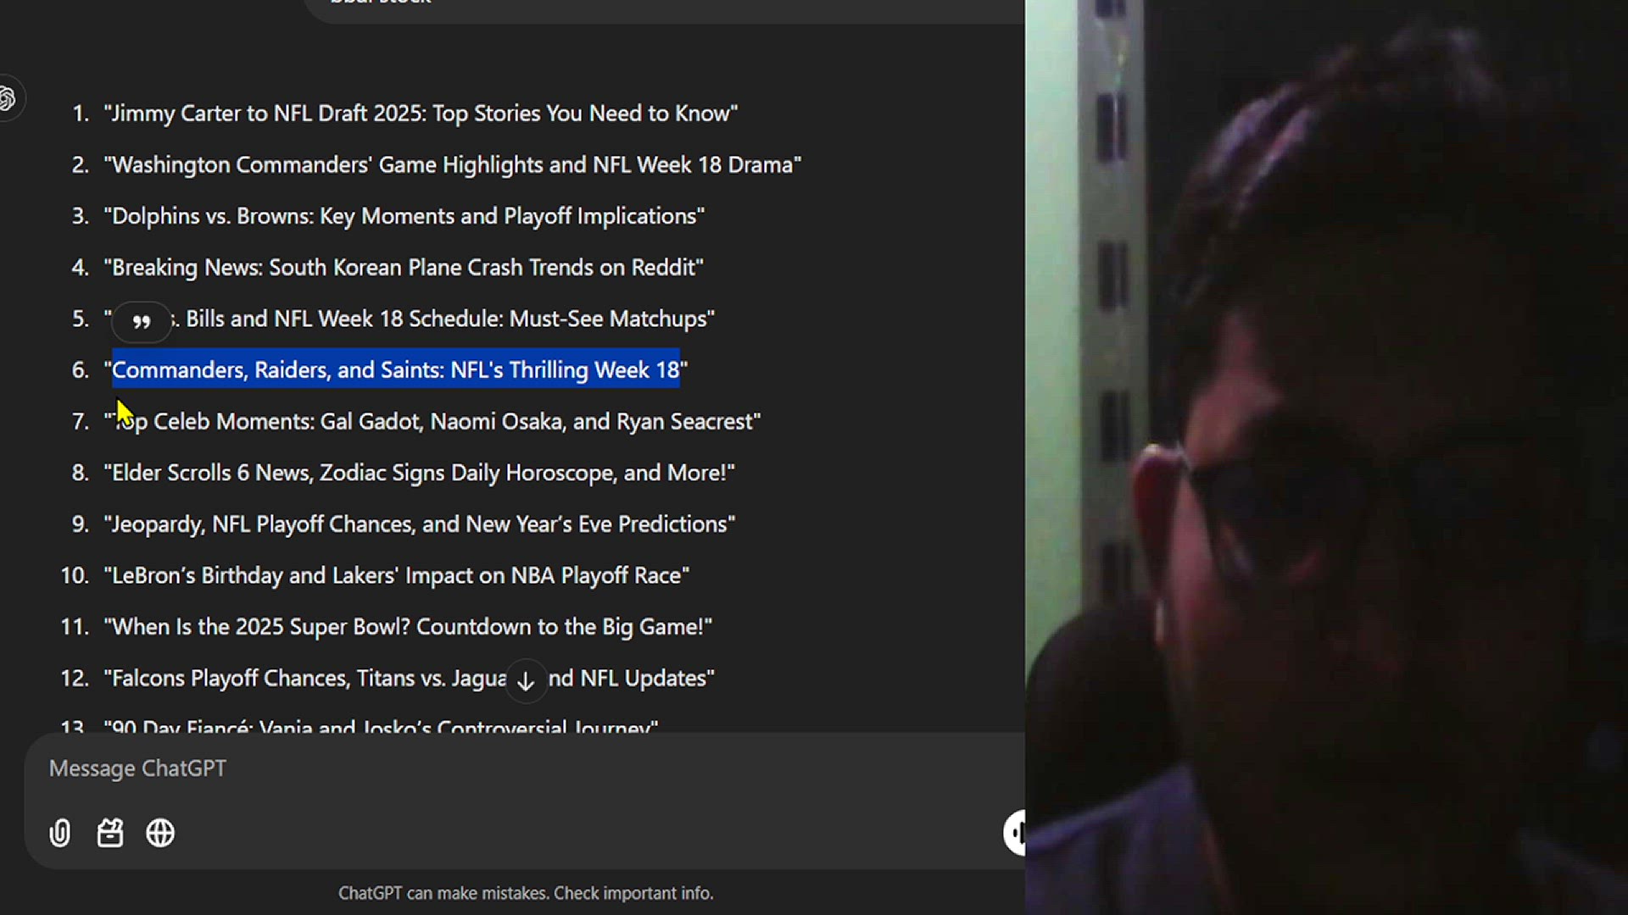Click the Jimmy Carter to NFL Draft 2025 title
Screen dimensions: 1628x915
click(x=421, y=114)
